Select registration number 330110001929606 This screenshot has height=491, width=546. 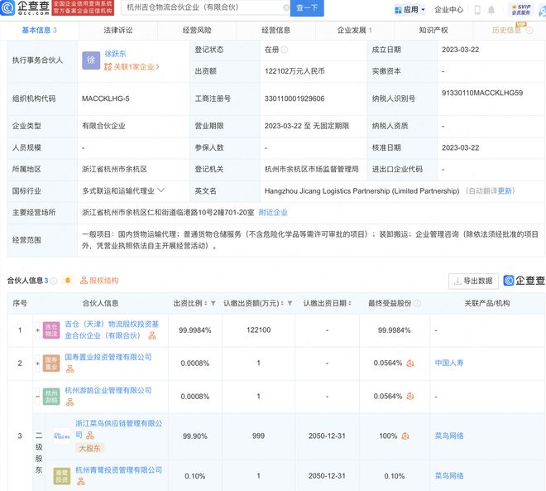[295, 99]
